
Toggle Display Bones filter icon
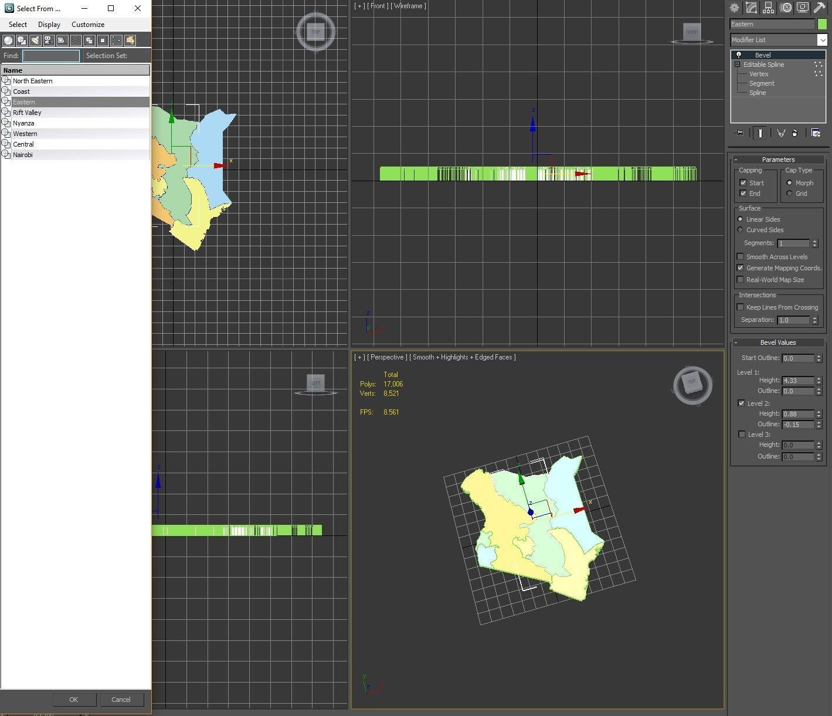(116, 40)
